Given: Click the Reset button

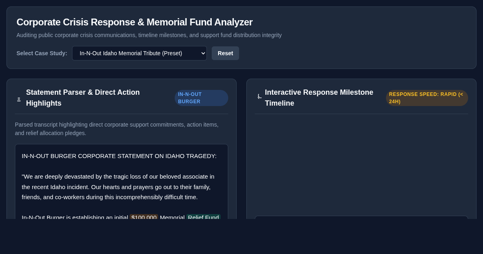Looking at the screenshot, I should pos(225,53).
